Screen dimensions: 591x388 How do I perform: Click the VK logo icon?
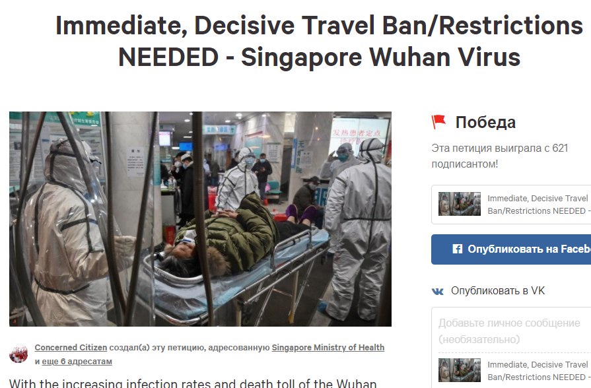tap(438, 291)
